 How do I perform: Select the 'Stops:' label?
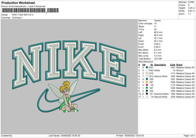pyautogui.click(x=141, y=26)
